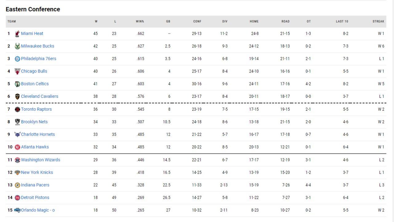Click the Miami Heat team logo

(x=17, y=34)
